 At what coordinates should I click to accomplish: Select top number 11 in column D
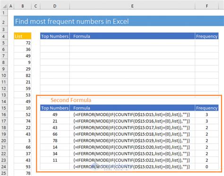[x=55, y=160]
